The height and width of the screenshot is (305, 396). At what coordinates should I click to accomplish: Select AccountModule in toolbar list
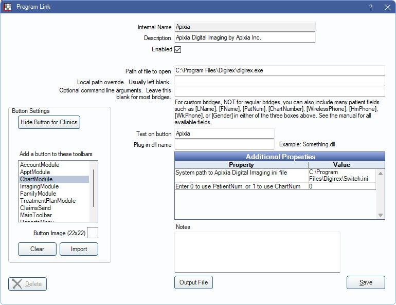coord(40,165)
